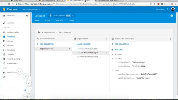Switch to RULES tab
This screenshot has width=178, height=100.
[47, 21]
